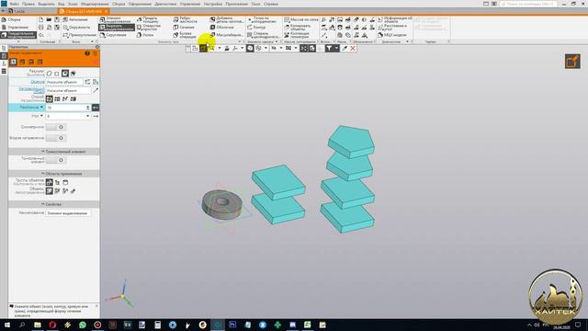This screenshot has height=331, width=588.
Task: Select second Результат option icon
Action: (57, 74)
